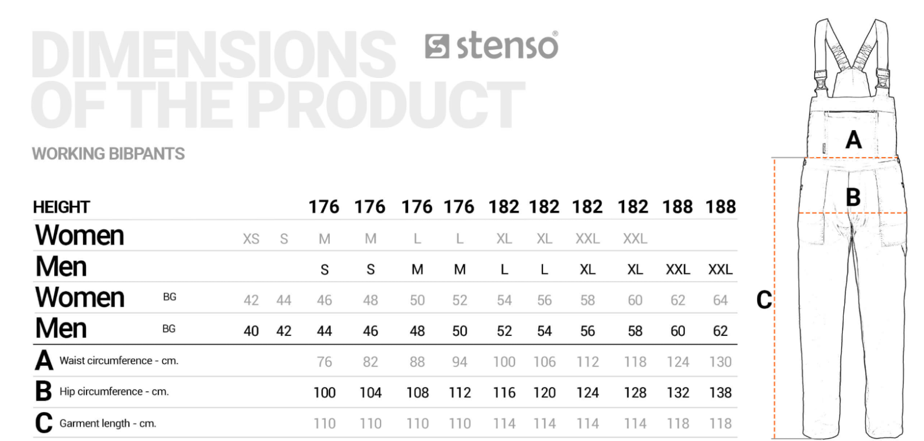Click the HEIGHT row header
The height and width of the screenshot is (441, 924).
click(61, 207)
